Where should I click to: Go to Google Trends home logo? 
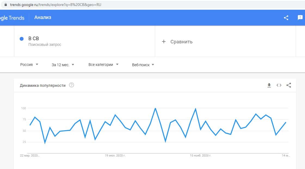click(x=12, y=18)
